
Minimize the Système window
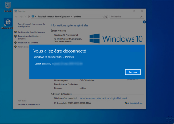pyautogui.click(x=127, y=11)
